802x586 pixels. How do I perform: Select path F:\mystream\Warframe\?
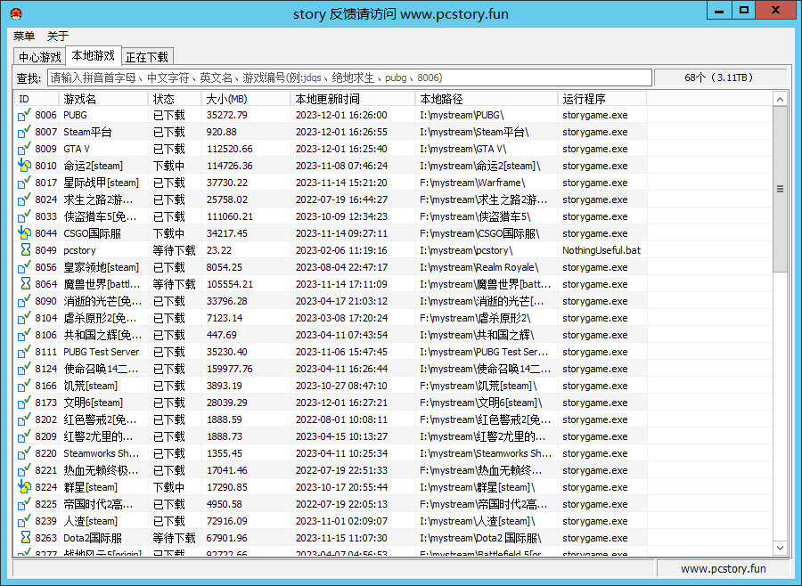click(472, 183)
